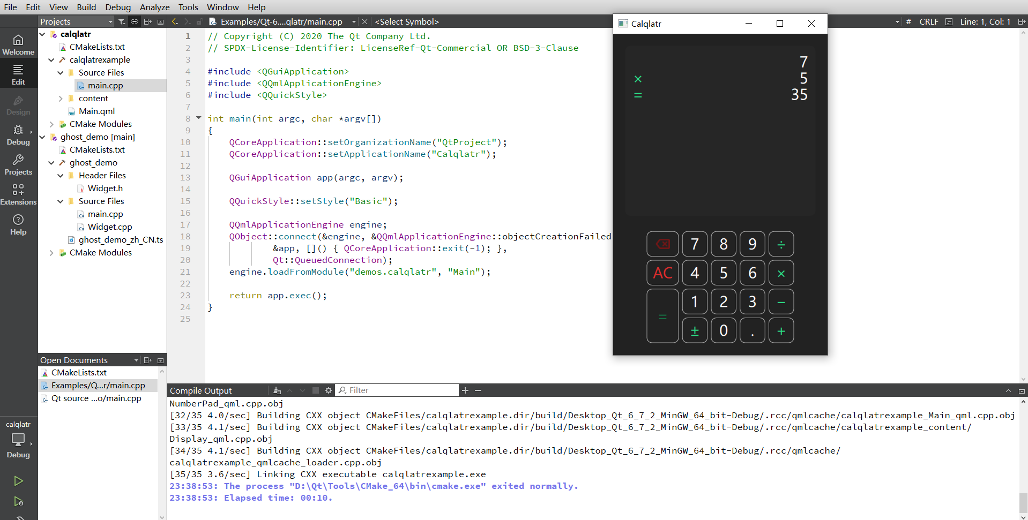
Task: Click Start Debugging run button with bug
Action: 18,501
